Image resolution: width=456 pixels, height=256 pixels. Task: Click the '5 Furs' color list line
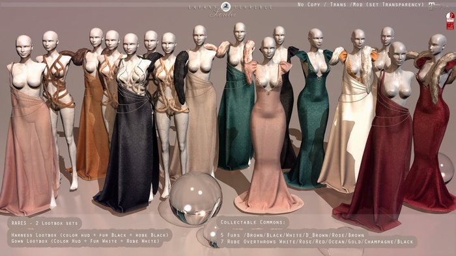pyautogui.click(x=292, y=235)
